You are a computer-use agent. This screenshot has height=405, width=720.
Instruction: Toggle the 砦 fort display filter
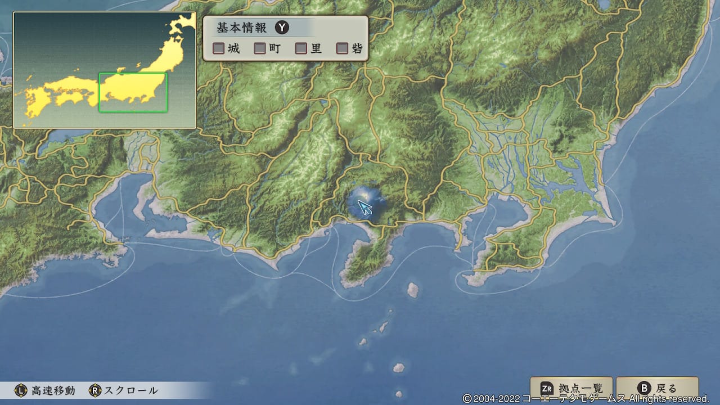pos(341,48)
